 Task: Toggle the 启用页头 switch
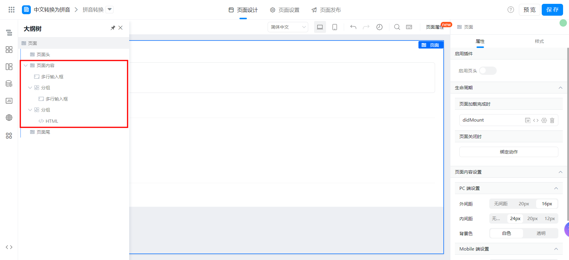[x=488, y=71]
